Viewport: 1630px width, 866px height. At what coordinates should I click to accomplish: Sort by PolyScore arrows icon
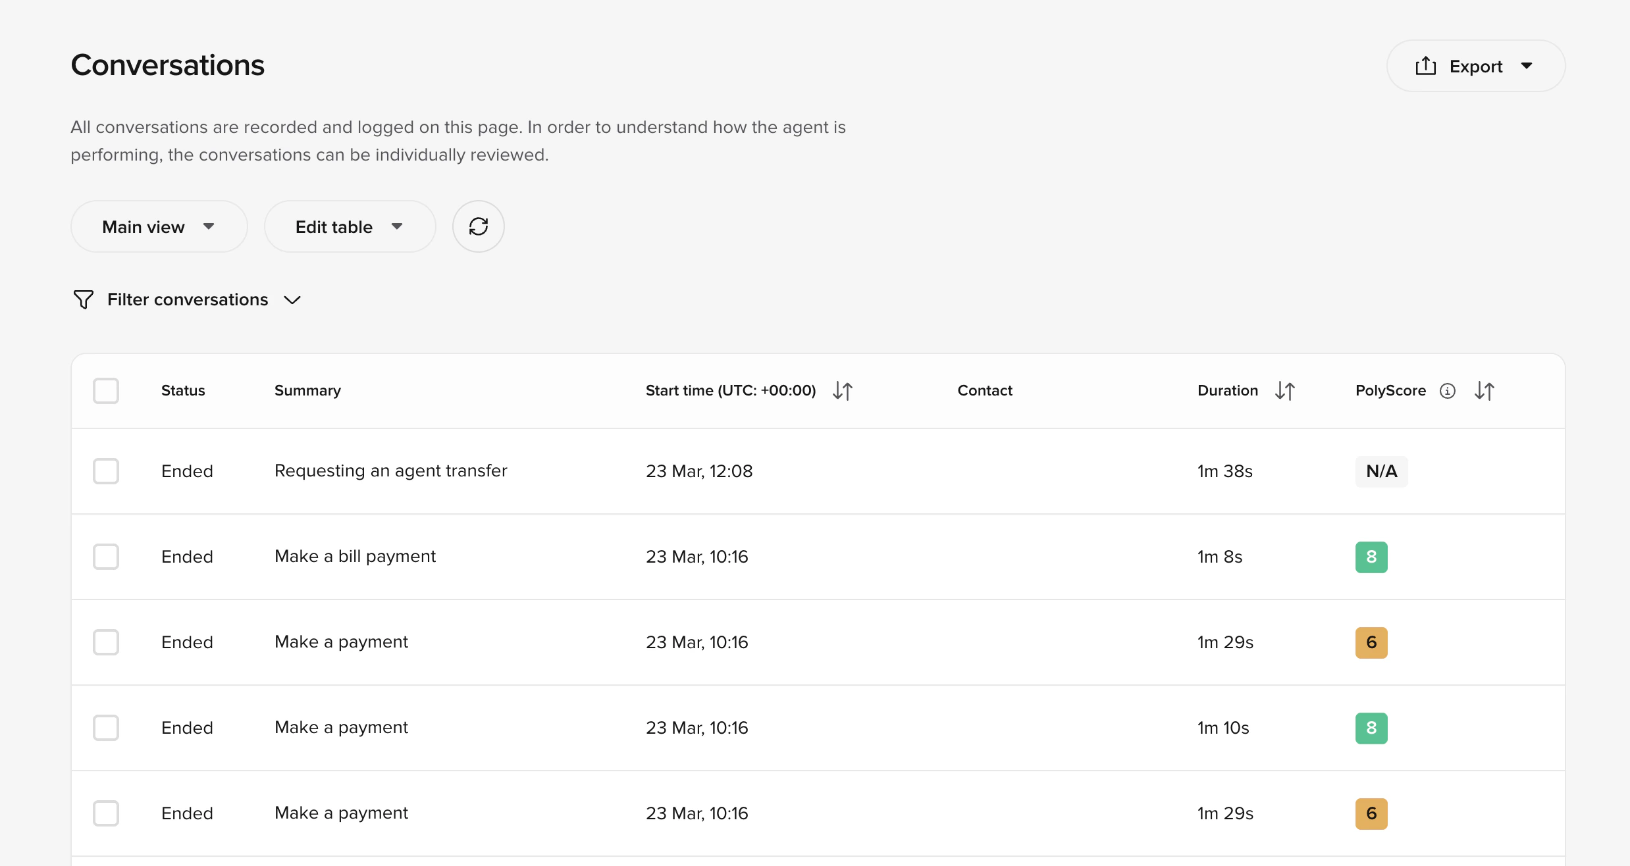pos(1484,391)
